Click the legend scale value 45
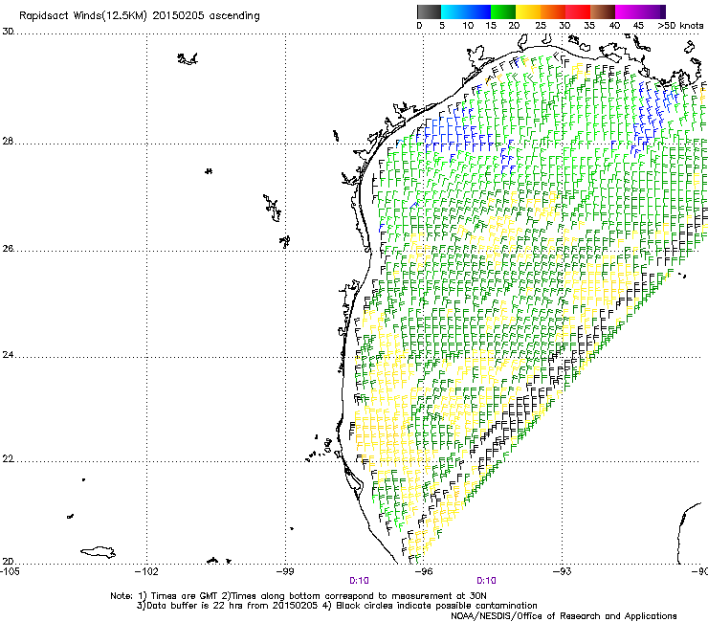This screenshot has height=622, width=708. (x=638, y=26)
